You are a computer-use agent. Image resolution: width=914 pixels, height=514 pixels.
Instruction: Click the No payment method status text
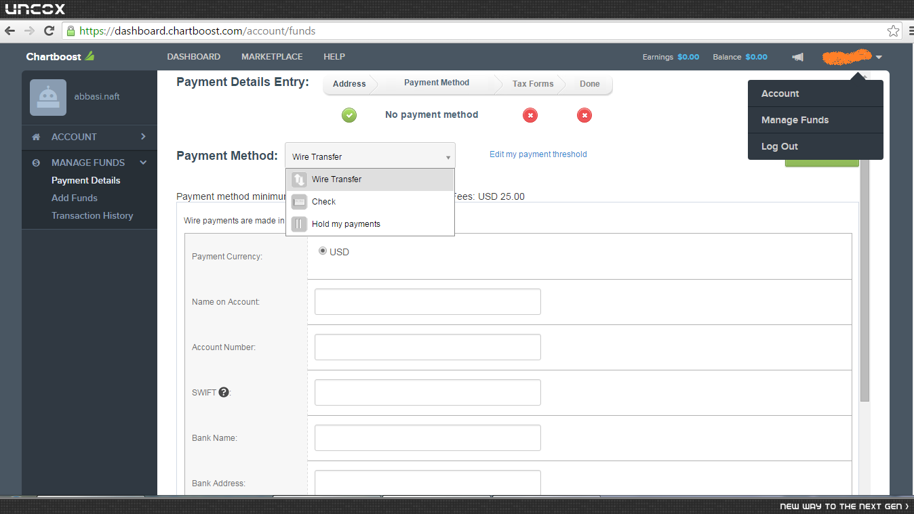(432, 115)
